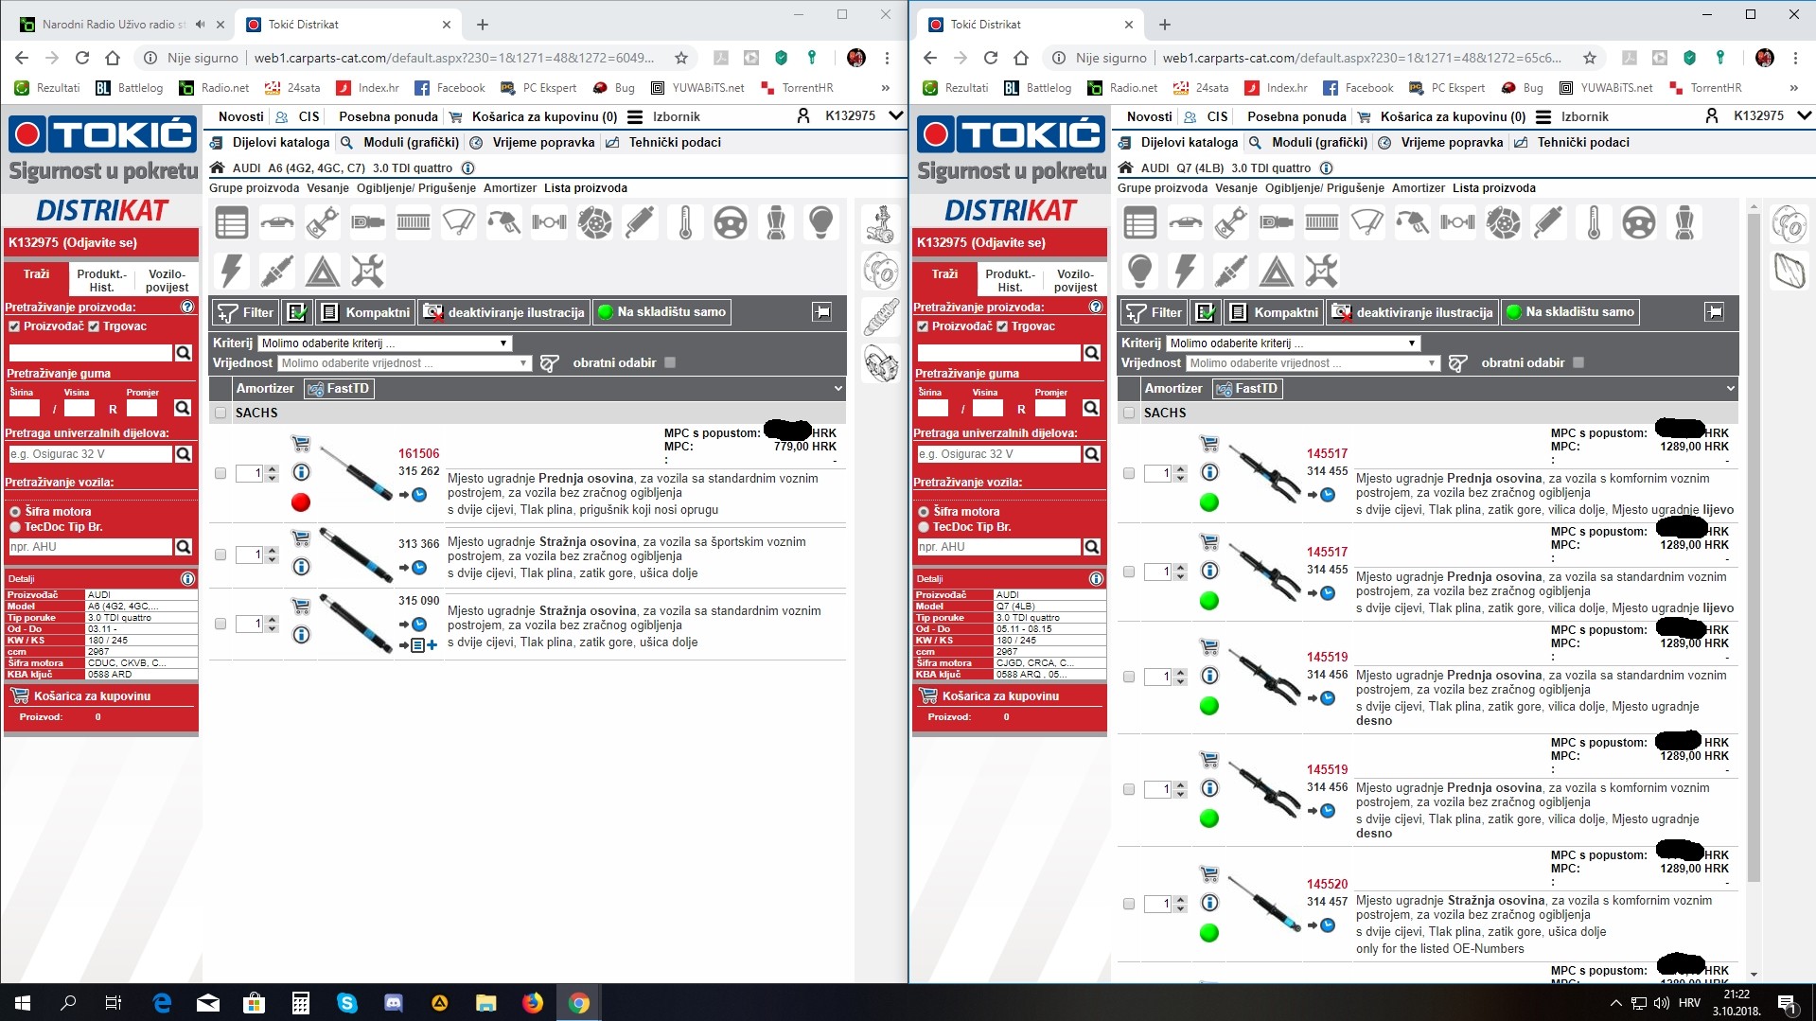Show info for Sachs 315 262, left window
The image size is (1816, 1021).
pos(301,472)
